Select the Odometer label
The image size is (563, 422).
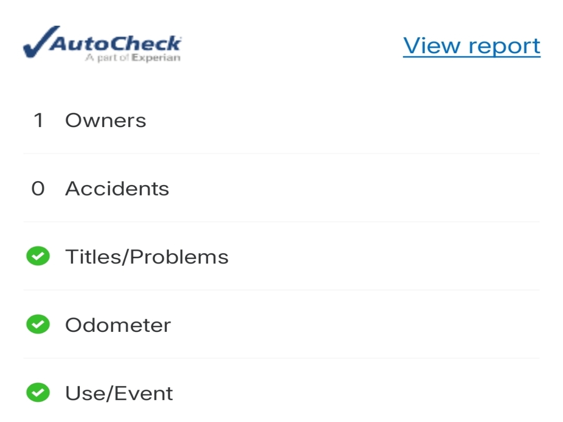pos(118,325)
